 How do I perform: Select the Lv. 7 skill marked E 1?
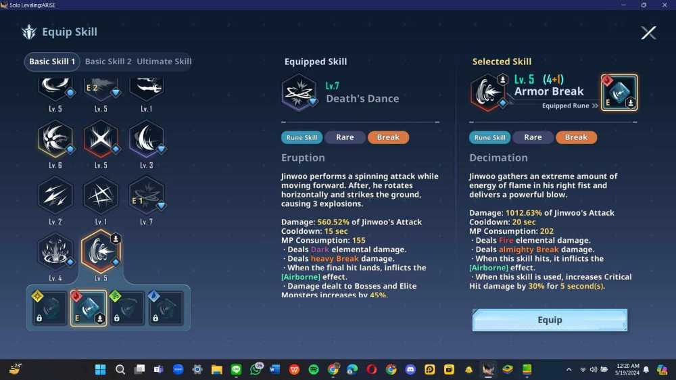[147, 195]
